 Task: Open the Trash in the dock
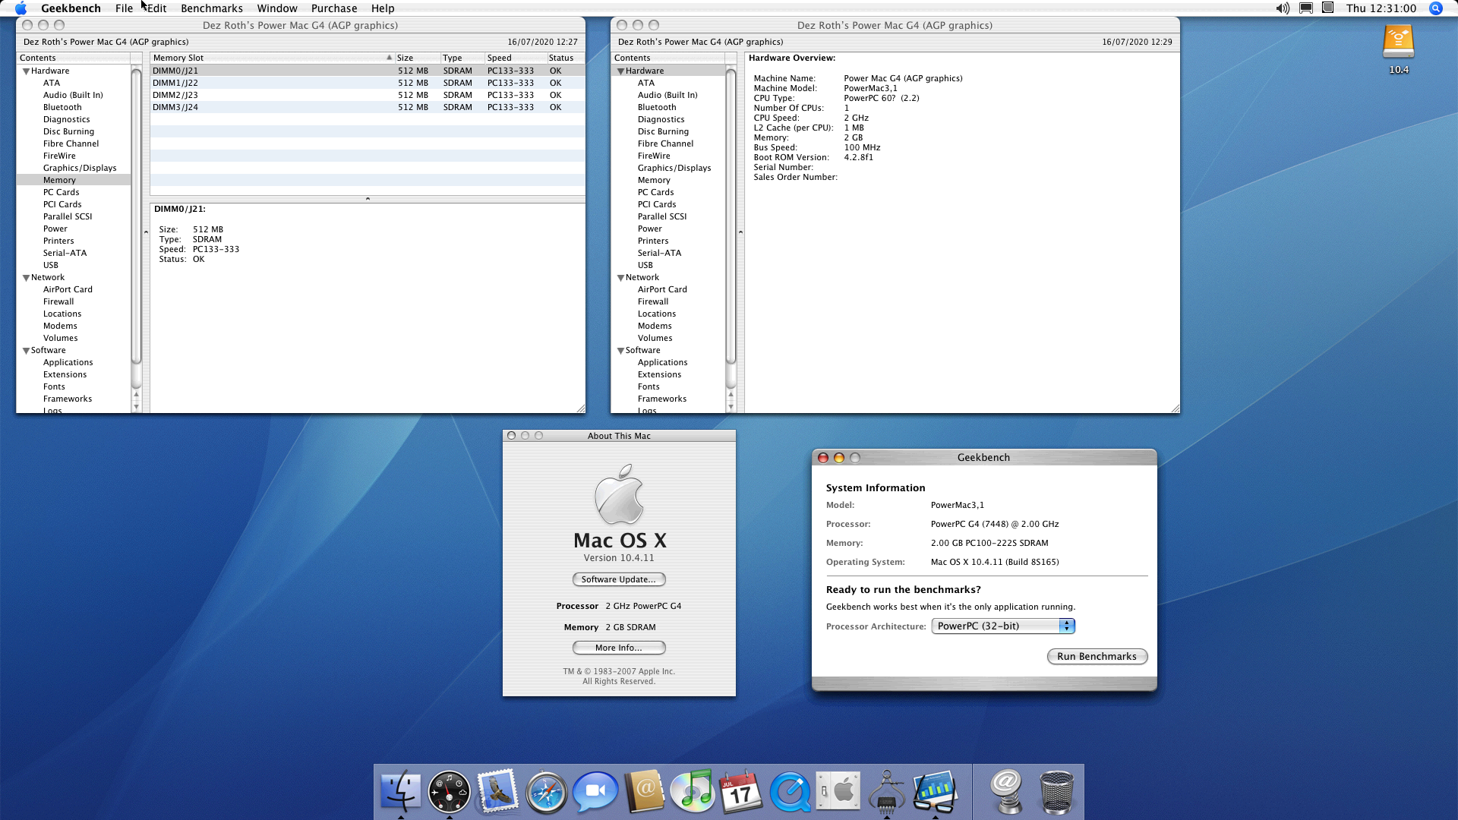(1056, 791)
